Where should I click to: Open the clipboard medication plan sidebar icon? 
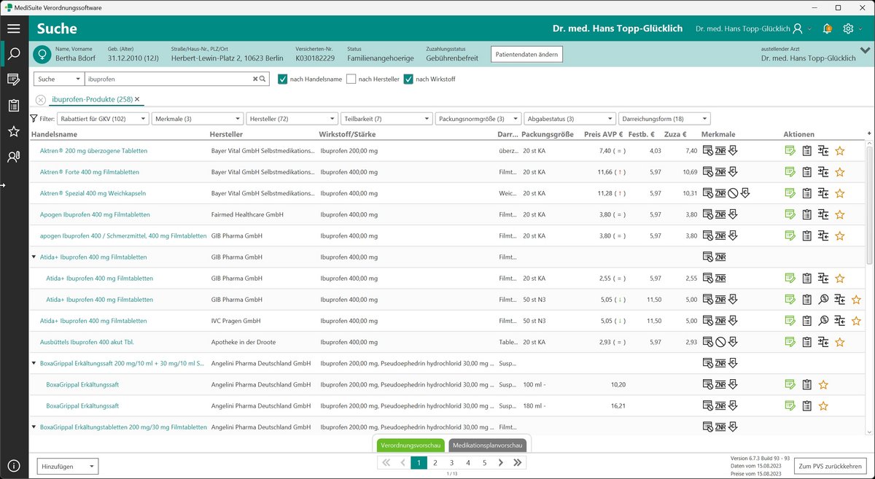[x=13, y=106]
